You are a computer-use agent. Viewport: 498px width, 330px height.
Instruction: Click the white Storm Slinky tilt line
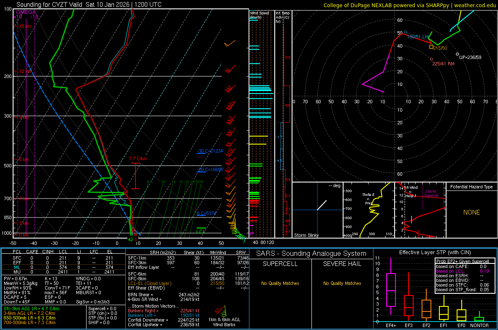[x=322, y=205]
